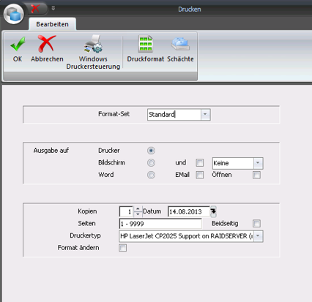
Task: Click into the Seiten range field
Action: pyautogui.click(x=160, y=224)
